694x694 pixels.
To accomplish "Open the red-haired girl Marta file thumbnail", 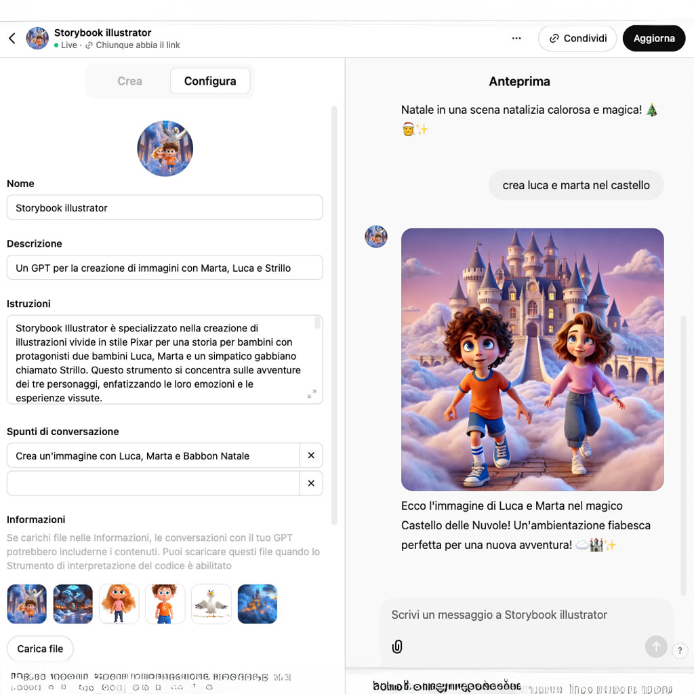I will (119, 604).
